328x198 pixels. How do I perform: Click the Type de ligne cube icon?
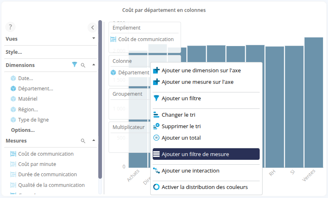(13, 120)
